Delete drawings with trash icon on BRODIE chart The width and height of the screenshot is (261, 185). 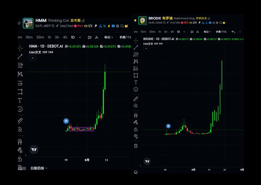click(x=135, y=146)
